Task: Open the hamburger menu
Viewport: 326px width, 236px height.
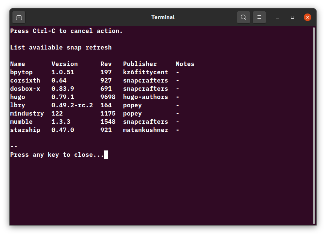Action: point(259,17)
